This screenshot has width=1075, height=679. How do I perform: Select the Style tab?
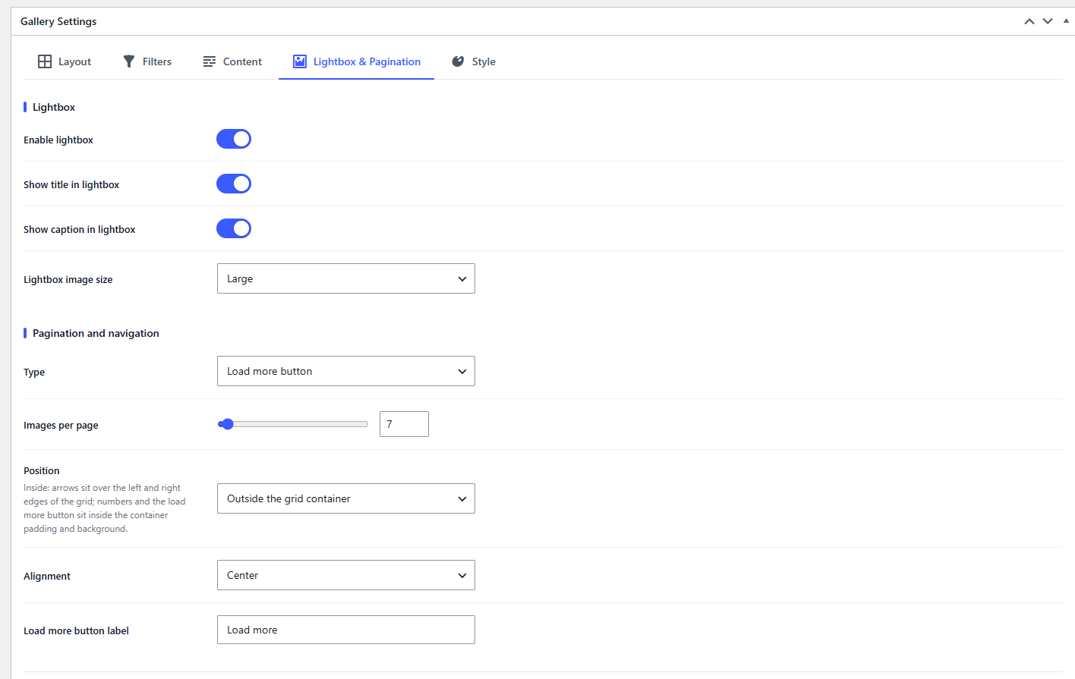pos(474,61)
